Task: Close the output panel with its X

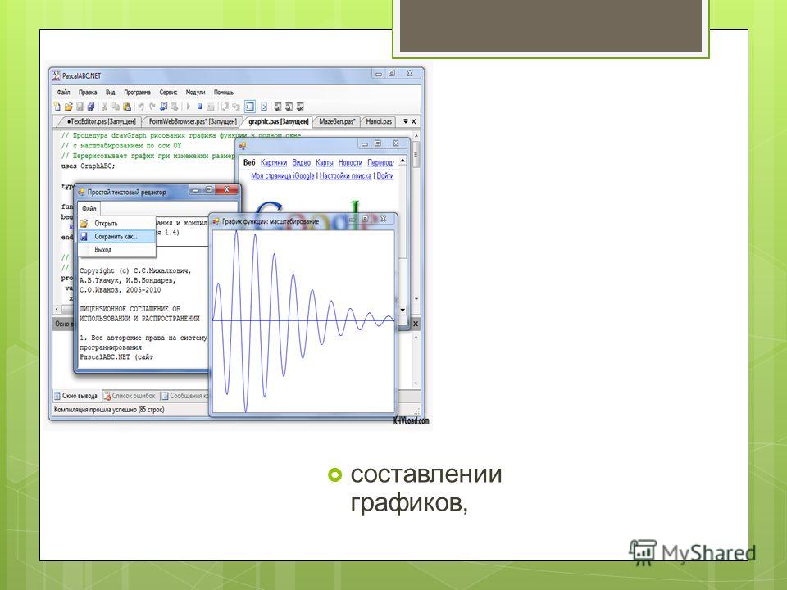Action: 416,324
